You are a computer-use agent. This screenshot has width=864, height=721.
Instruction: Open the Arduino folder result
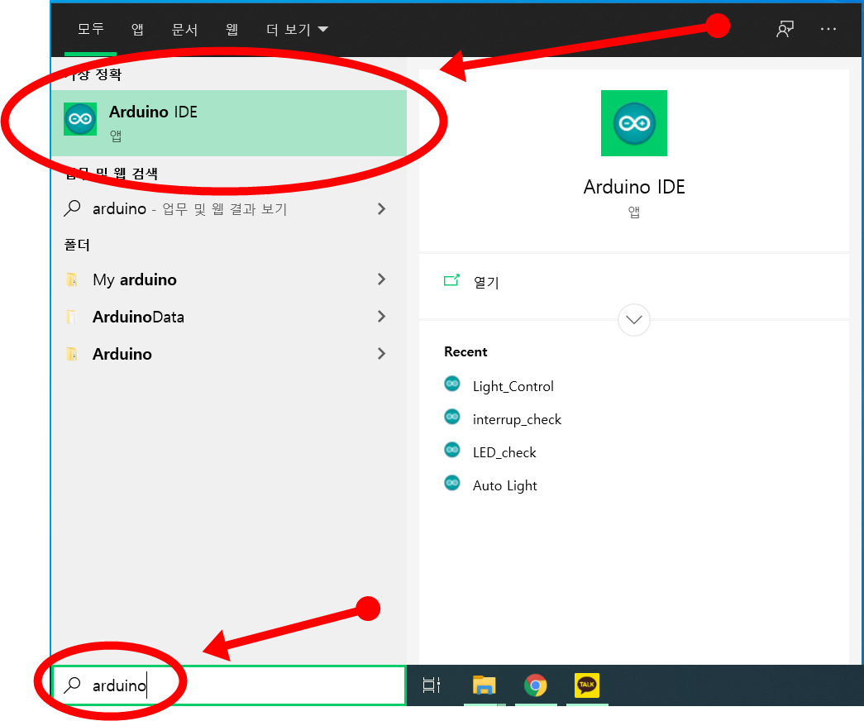(x=229, y=354)
